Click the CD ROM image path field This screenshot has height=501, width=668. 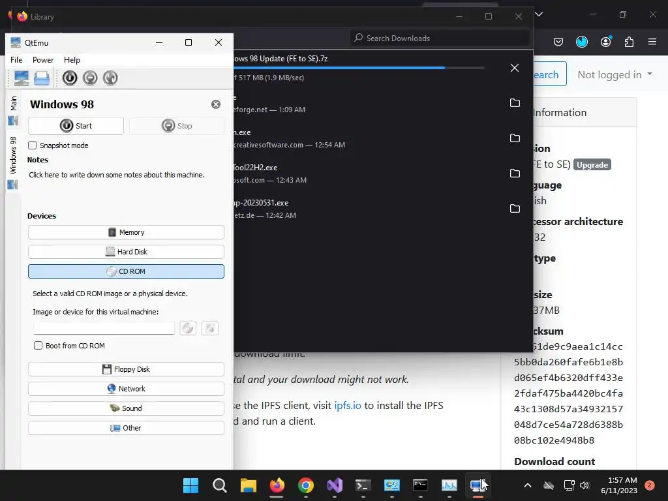coord(104,328)
